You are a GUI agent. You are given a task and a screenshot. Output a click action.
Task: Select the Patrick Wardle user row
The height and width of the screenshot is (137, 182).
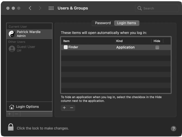pyautogui.click(x=29, y=34)
